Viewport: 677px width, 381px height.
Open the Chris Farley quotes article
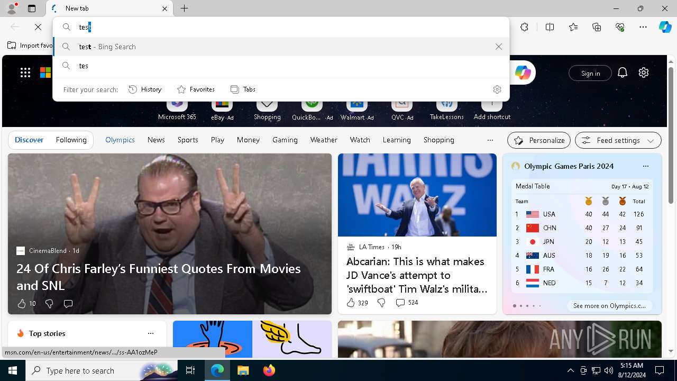[158, 277]
